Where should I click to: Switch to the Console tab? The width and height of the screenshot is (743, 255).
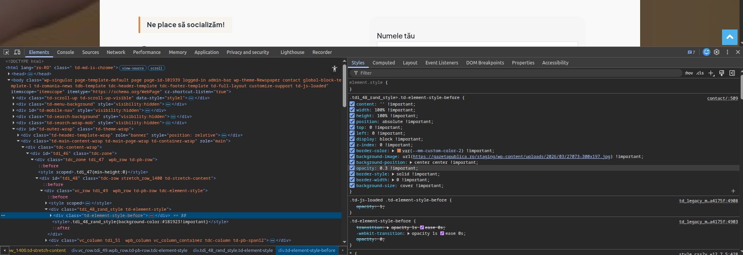(x=66, y=52)
